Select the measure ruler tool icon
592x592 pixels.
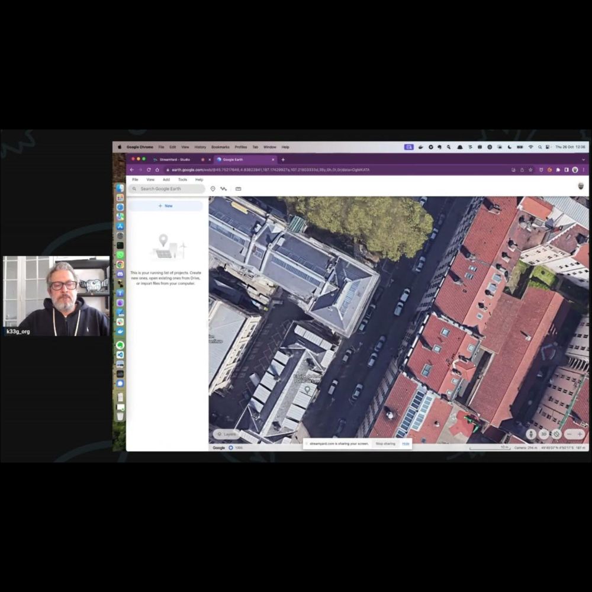coord(238,189)
